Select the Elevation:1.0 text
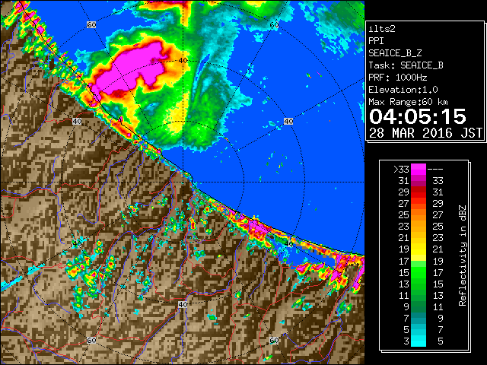 [403, 90]
